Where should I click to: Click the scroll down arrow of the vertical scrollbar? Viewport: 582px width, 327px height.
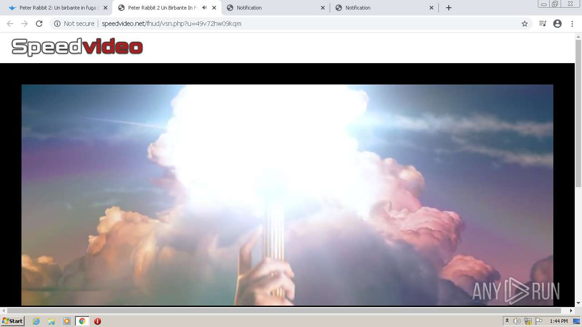[x=578, y=303]
